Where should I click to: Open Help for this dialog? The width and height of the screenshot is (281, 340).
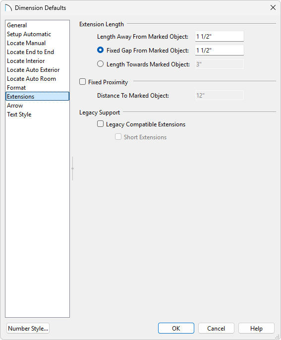click(x=256, y=328)
